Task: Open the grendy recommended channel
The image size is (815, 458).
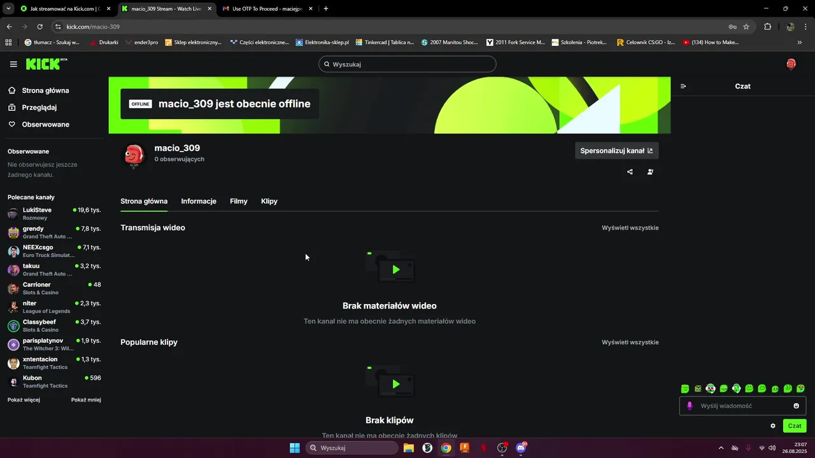Action: pyautogui.click(x=54, y=232)
